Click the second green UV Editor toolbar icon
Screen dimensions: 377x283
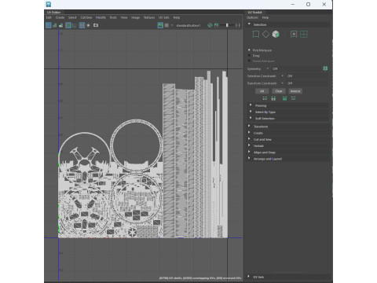click(55, 25)
